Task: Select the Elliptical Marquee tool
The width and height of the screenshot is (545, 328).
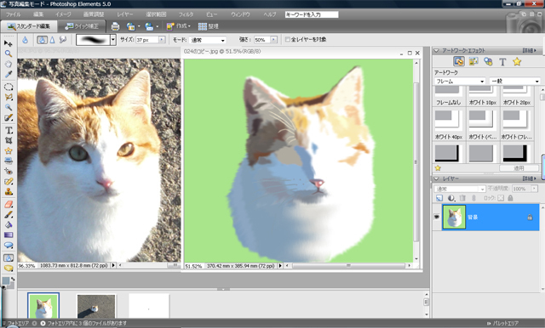Action: 9,87
